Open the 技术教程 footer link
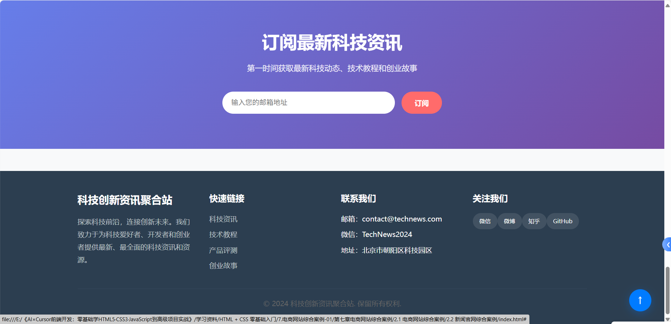 click(x=223, y=234)
